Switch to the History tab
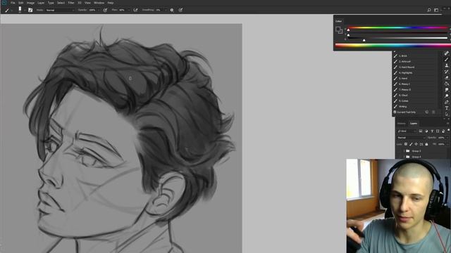 [401, 124]
